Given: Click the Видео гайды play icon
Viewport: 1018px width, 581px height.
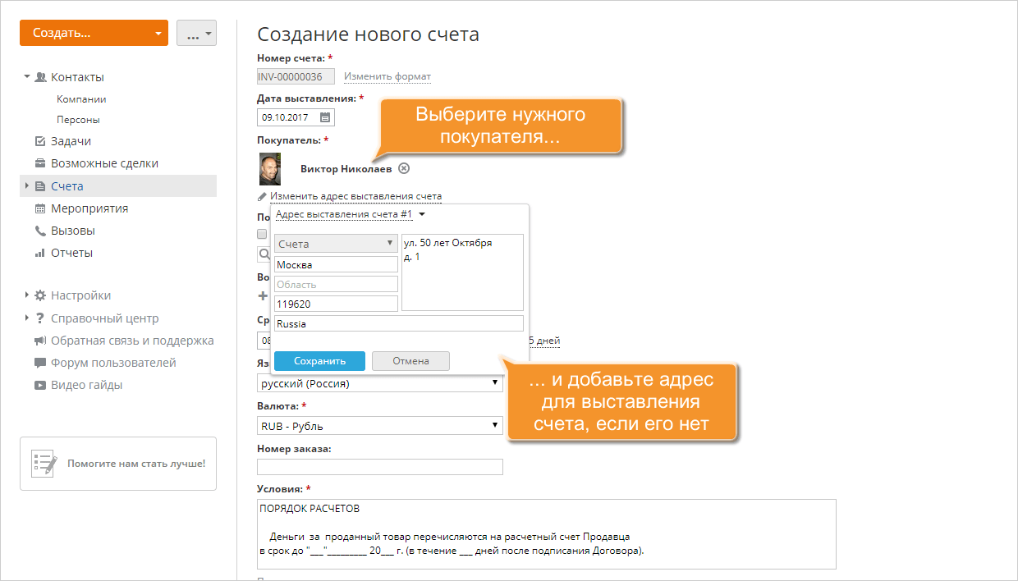Looking at the screenshot, I should point(40,385).
